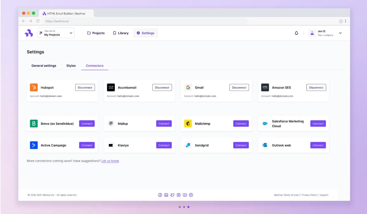Screen dimensions: 367x214
Task: Select the Connectors tab
Action: pyautogui.click(x=95, y=66)
